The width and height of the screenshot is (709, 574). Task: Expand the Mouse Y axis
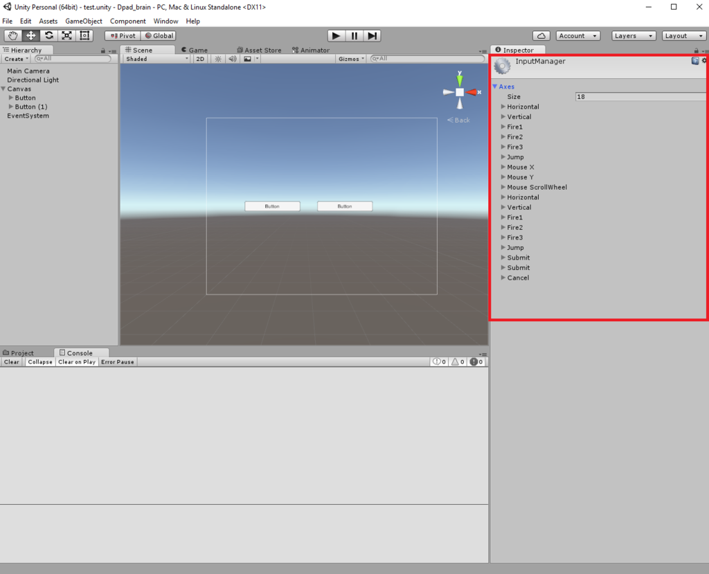[x=503, y=177]
